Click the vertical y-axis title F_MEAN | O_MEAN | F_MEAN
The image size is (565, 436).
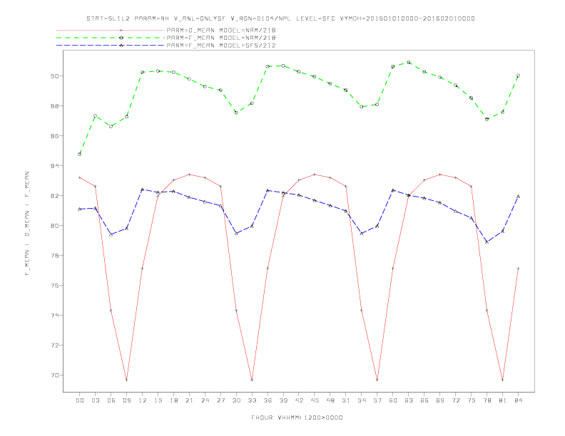pyautogui.click(x=27, y=224)
